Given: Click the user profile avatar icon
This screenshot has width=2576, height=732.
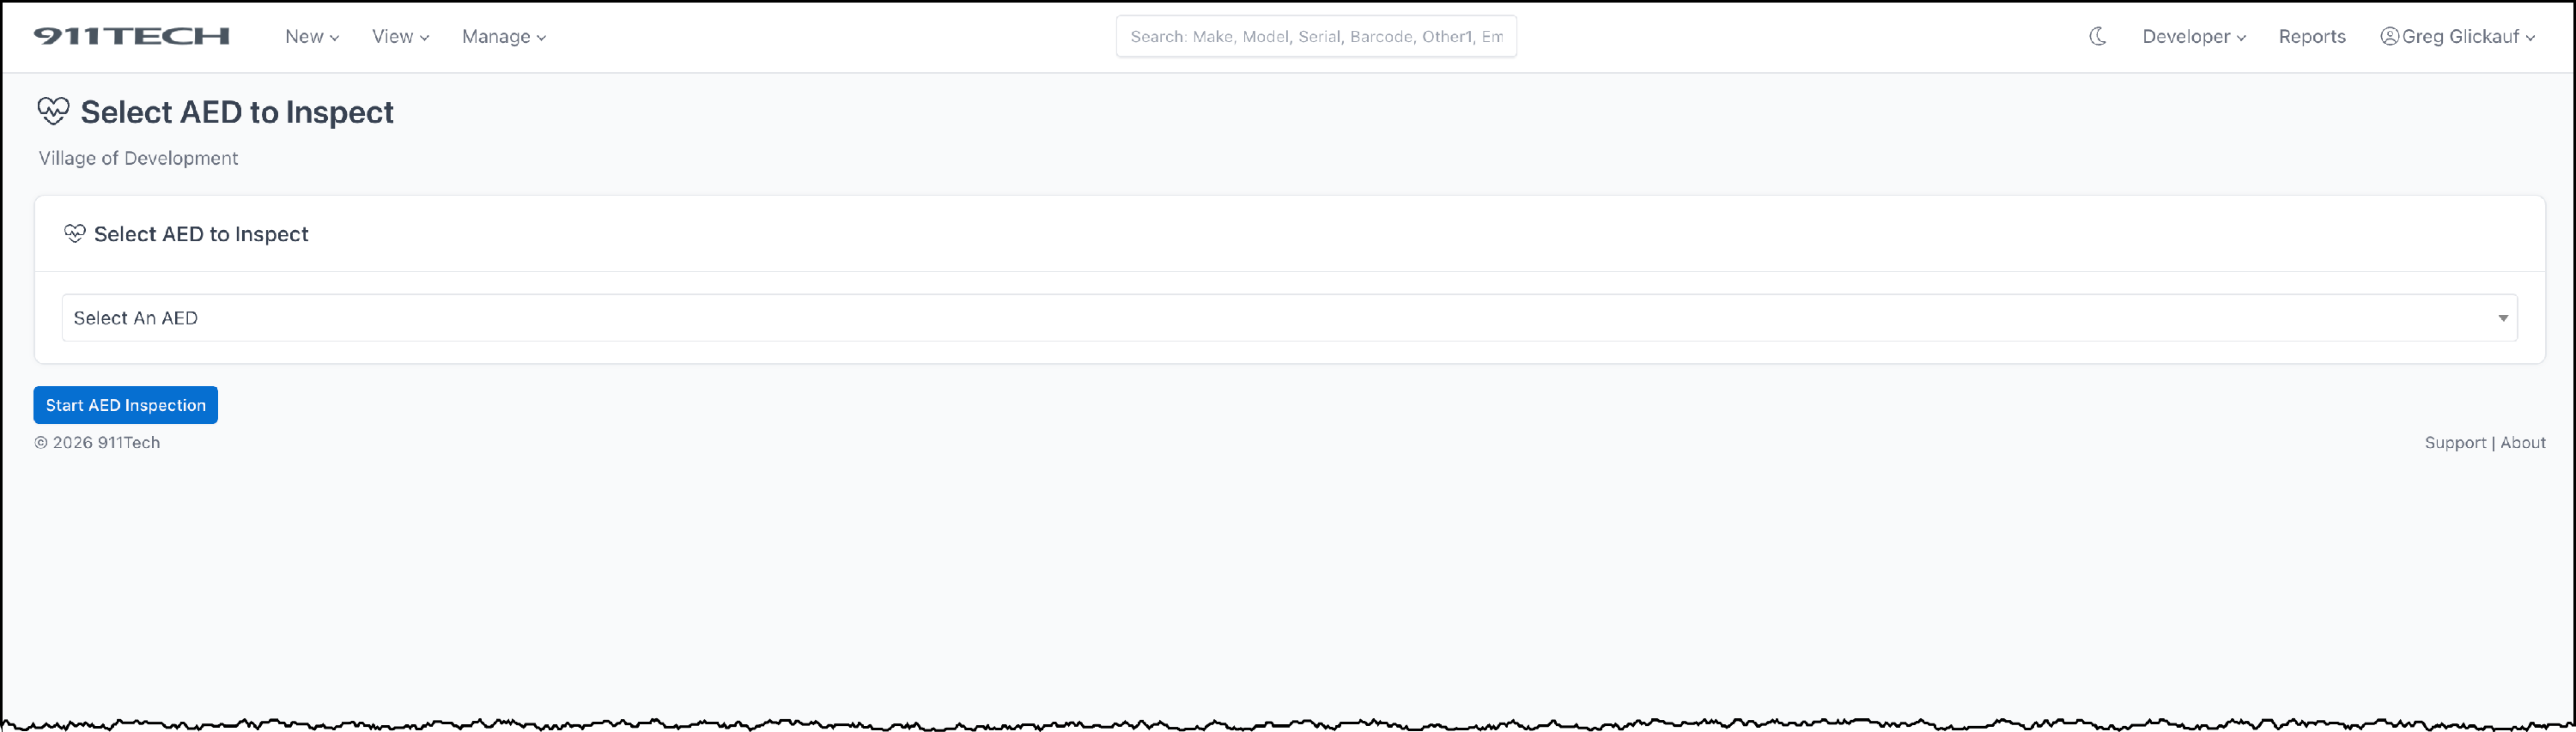Looking at the screenshot, I should pos(2389,36).
